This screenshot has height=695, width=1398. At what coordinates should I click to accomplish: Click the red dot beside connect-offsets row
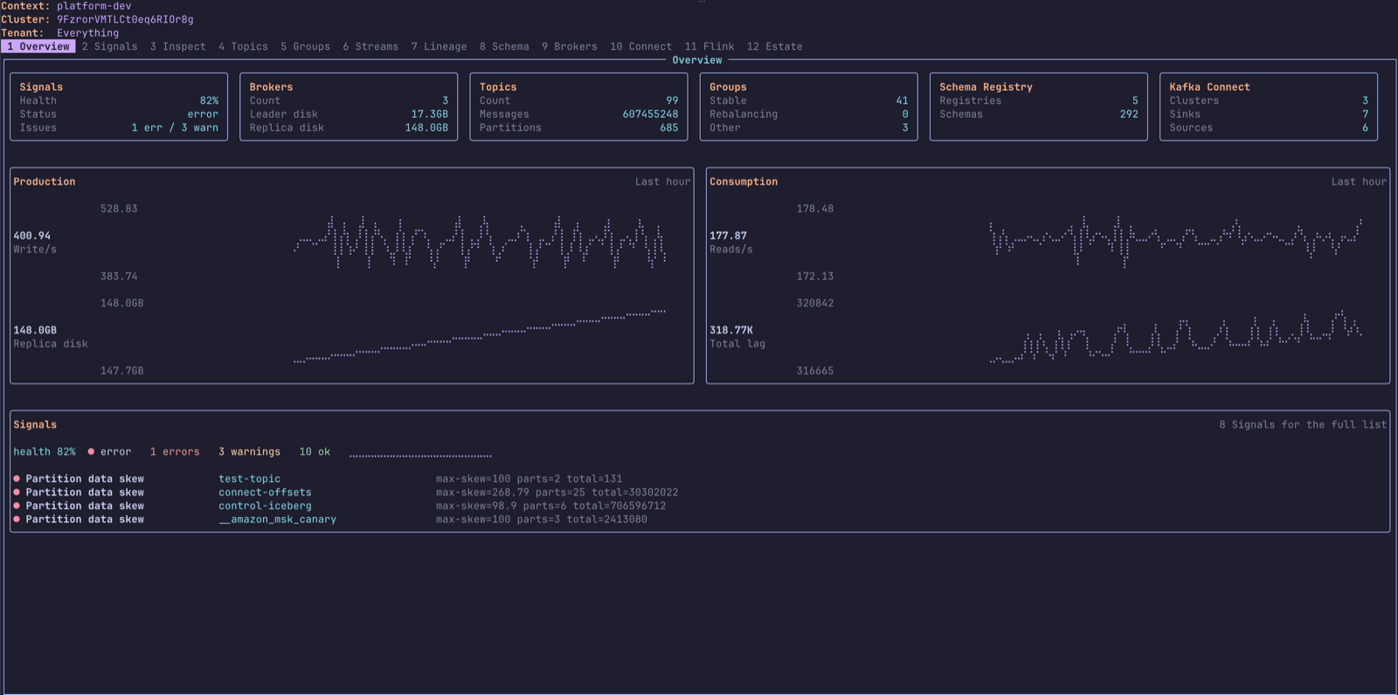coord(17,492)
